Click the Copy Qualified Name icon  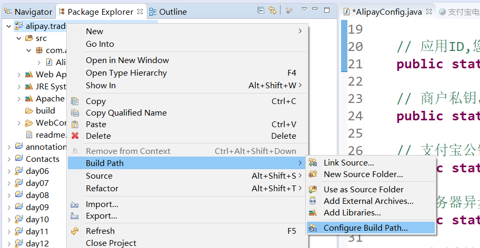[75, 112]
